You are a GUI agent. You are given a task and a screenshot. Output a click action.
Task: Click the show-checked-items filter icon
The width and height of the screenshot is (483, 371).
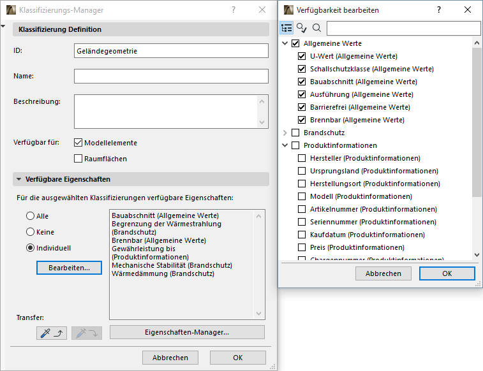302,28
